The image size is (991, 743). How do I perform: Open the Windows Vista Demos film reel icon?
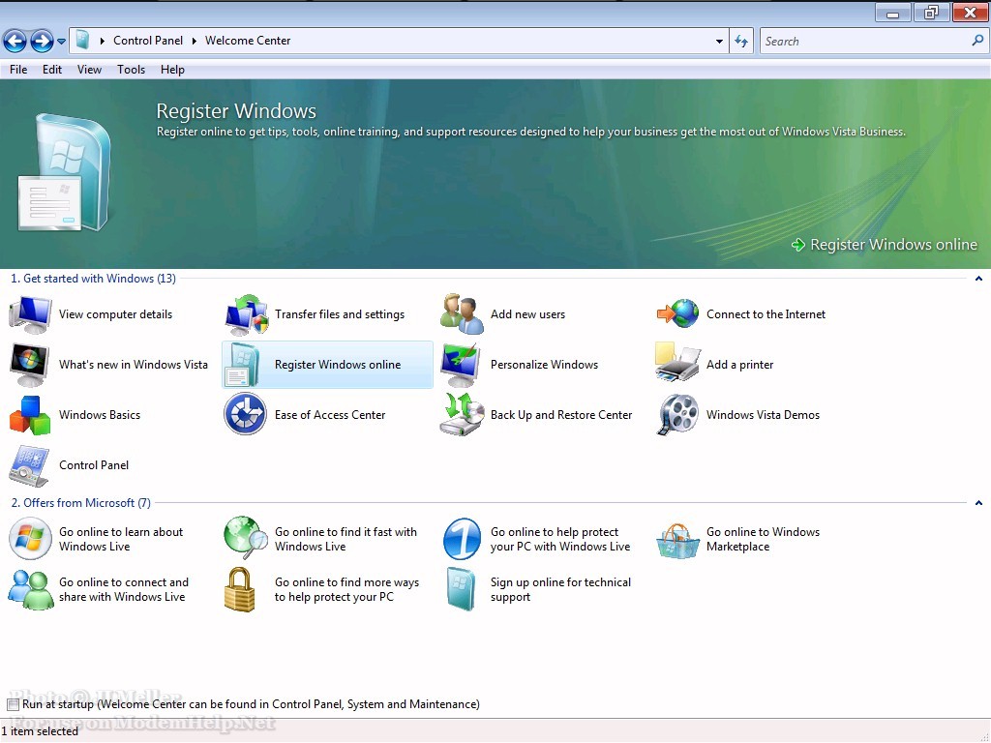[678, 415]
